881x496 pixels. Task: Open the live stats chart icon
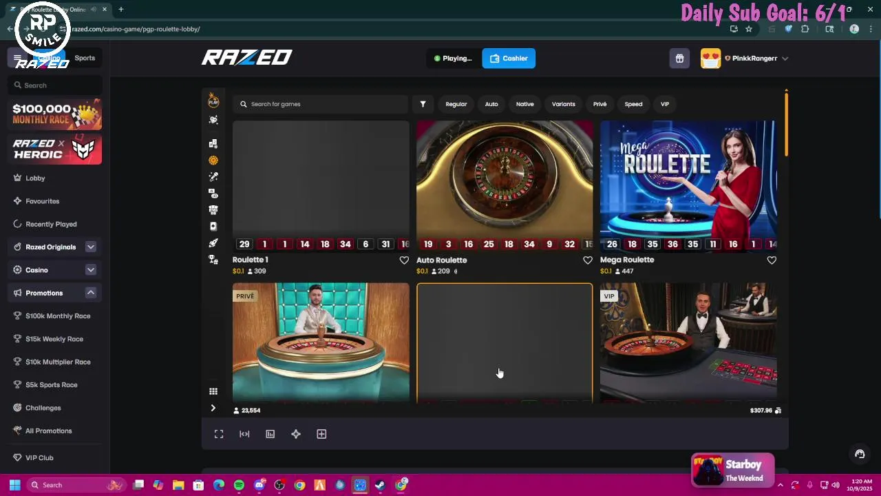pos(270,434)
